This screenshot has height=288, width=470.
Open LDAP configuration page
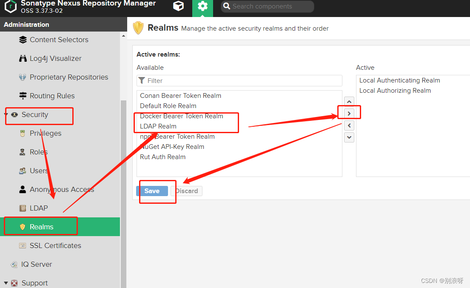point(39,208)
